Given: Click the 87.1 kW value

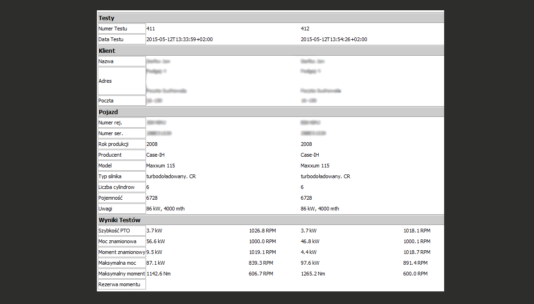Looking at the screenshot, I should pos(156,263).
